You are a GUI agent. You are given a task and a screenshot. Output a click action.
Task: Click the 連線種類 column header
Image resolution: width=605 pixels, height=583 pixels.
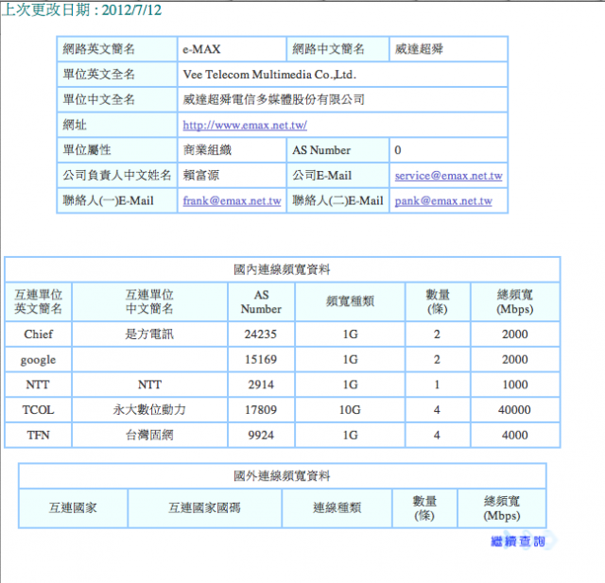[x=337, y=507]
